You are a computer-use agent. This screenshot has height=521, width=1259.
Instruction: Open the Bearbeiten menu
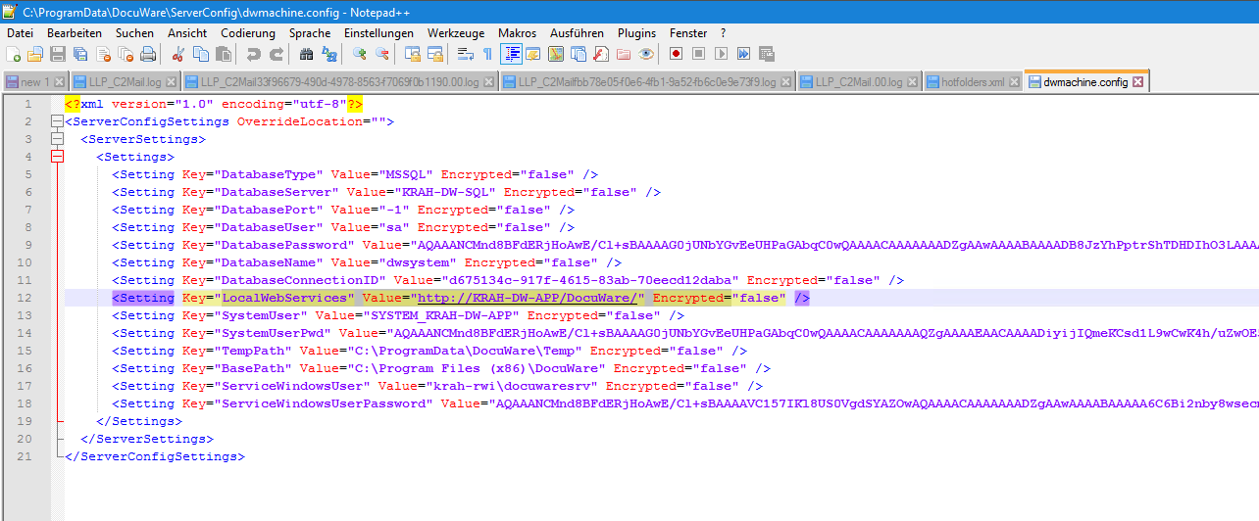click(75, 33)
